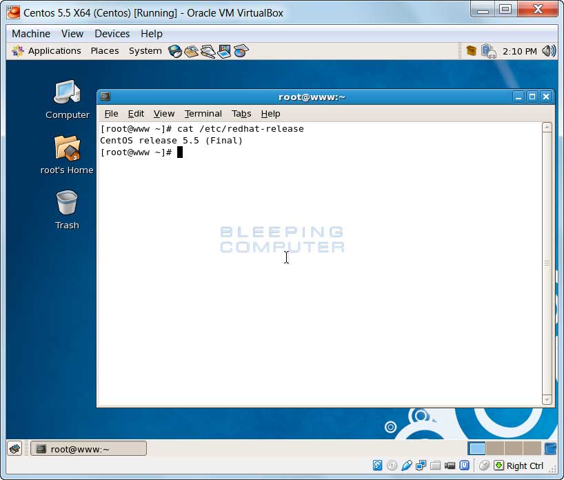564x480 pixels.
Task: Open the VirtualBox View menu
Action: click(x=72, y=34)
